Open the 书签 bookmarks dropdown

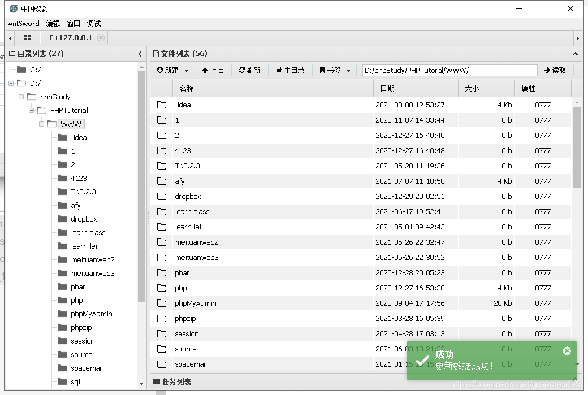(x=335, y=70)
